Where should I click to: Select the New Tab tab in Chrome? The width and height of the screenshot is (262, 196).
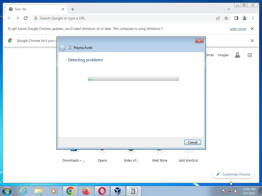(36, 9)
